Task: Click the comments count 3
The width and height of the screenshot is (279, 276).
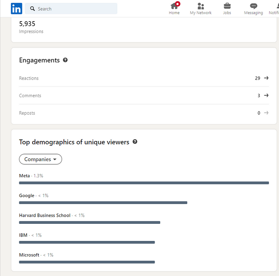Action: click(x=259, y=96)
